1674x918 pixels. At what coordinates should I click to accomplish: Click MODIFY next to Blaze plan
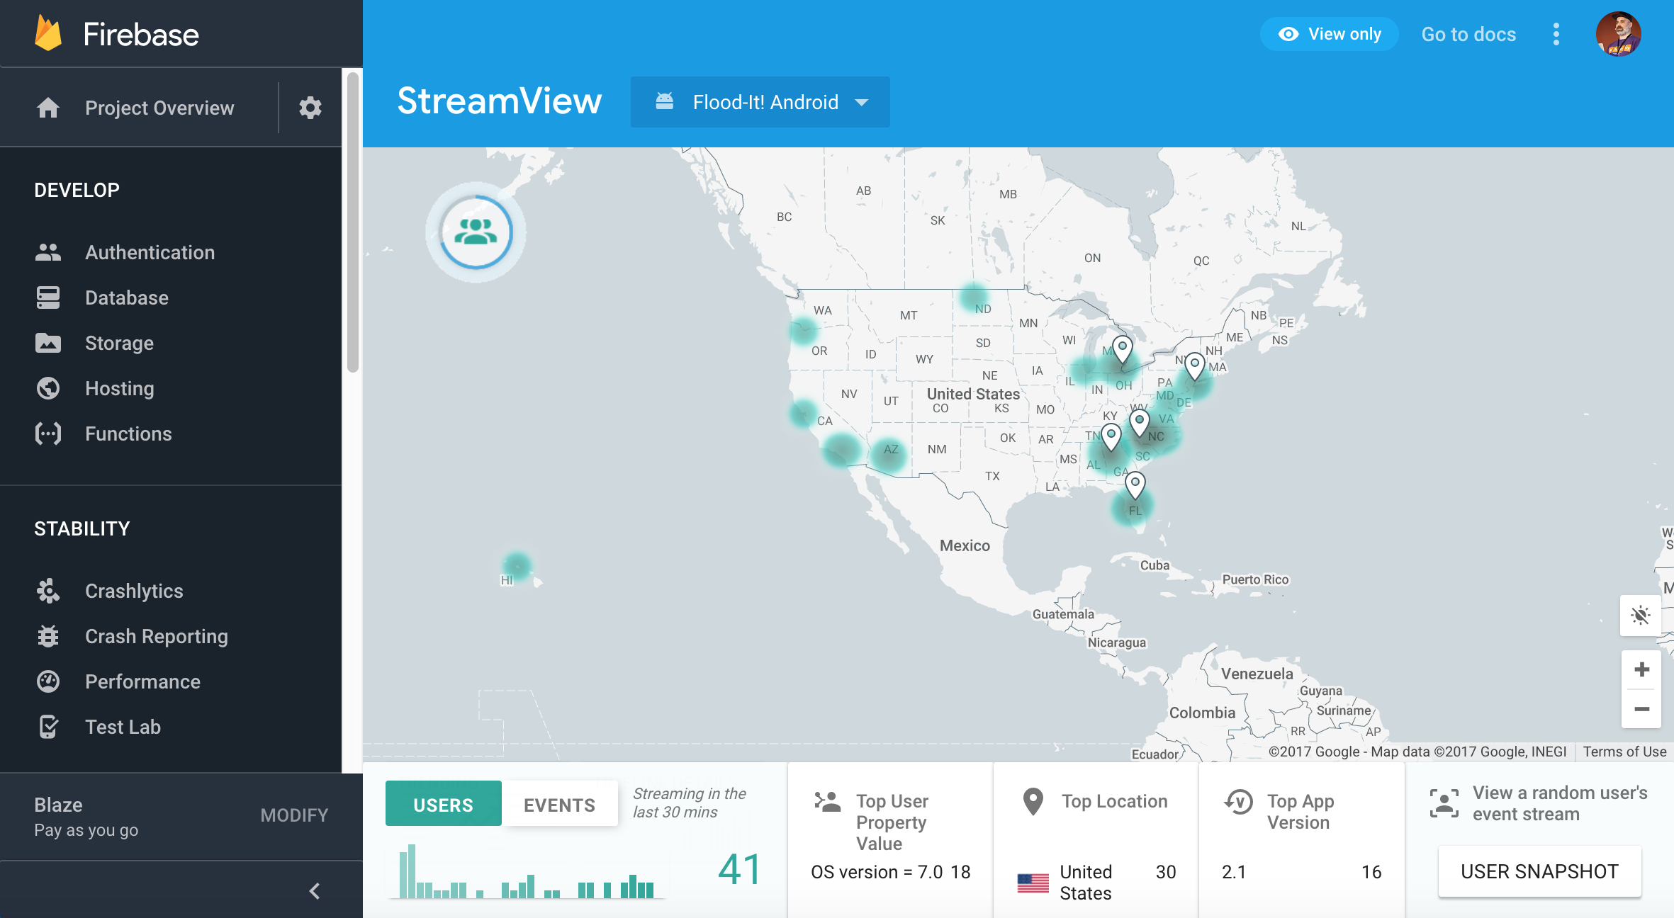tap(294, 815)
